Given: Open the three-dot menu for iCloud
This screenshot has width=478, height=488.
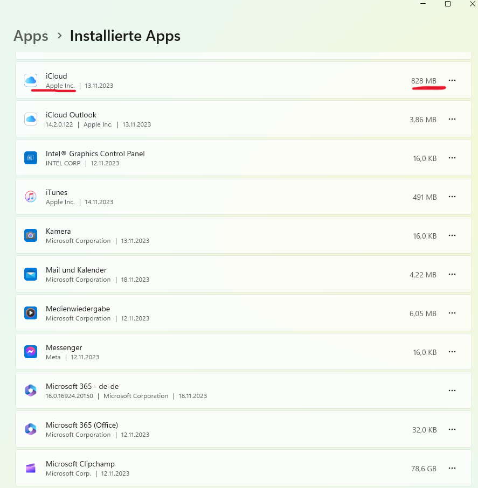Looking at the screenshot, I should coord(452,80).
